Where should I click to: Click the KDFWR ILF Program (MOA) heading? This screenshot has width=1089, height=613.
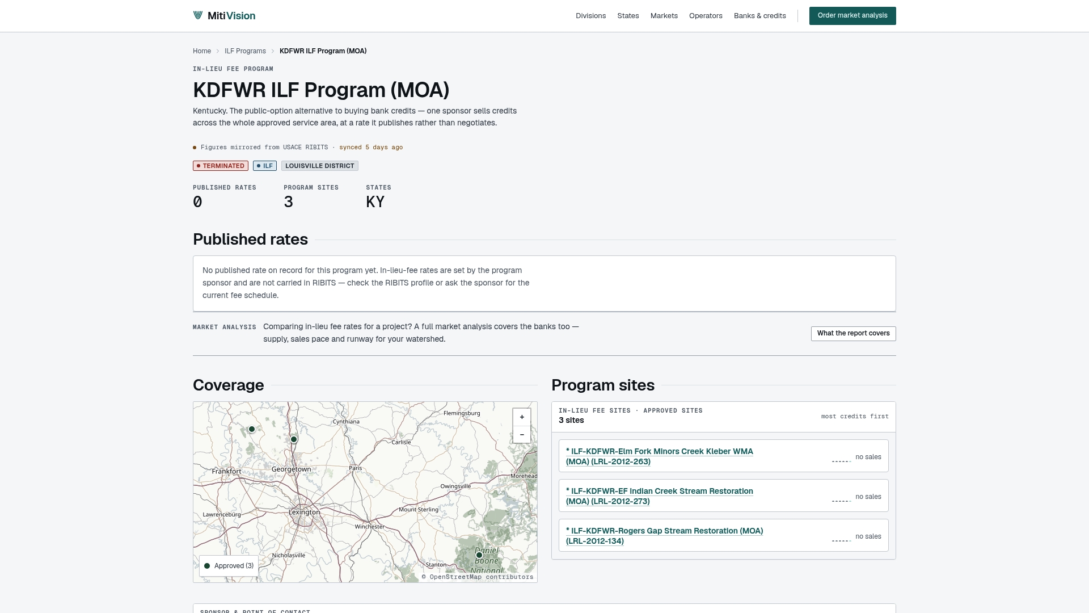point(321,90)
